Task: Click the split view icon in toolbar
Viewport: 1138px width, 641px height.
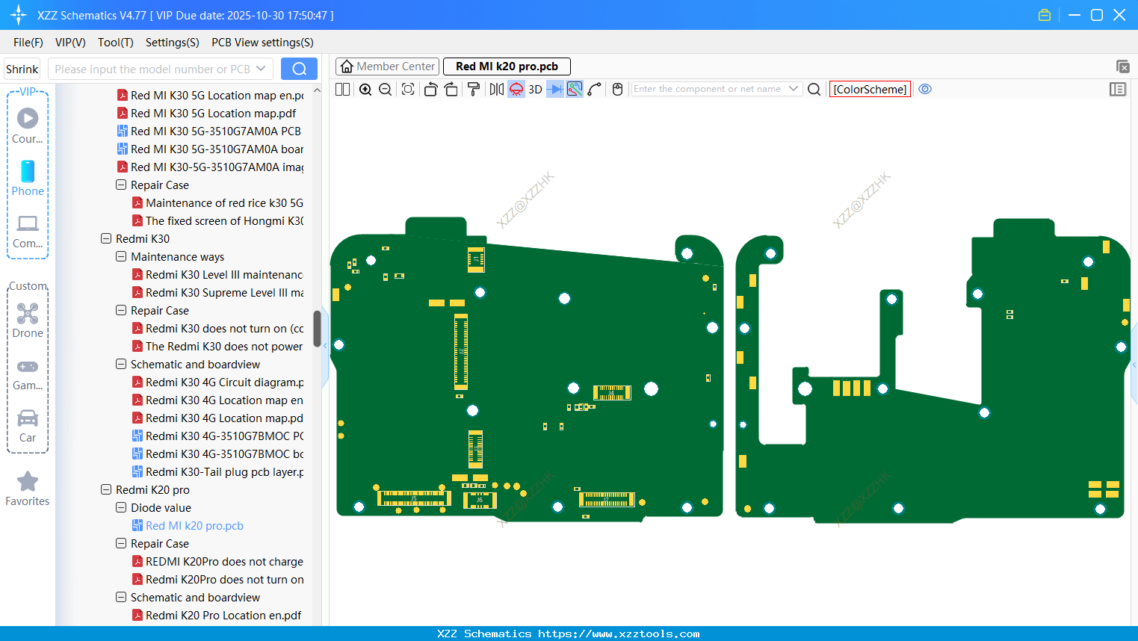Action: [342, 90]
